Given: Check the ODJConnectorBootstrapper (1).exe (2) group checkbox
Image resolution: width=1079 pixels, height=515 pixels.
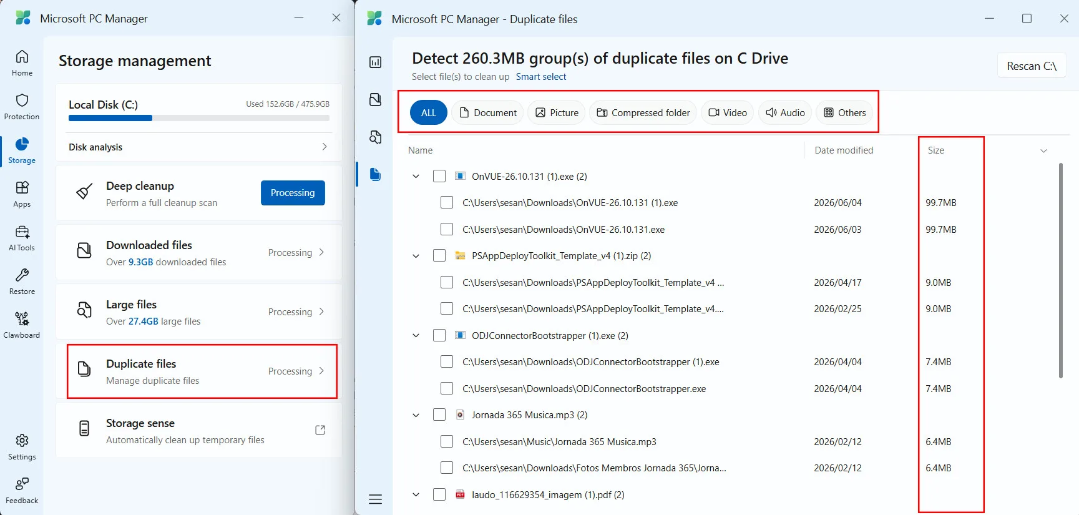Looking at the screenshot, I should (439, 335).
